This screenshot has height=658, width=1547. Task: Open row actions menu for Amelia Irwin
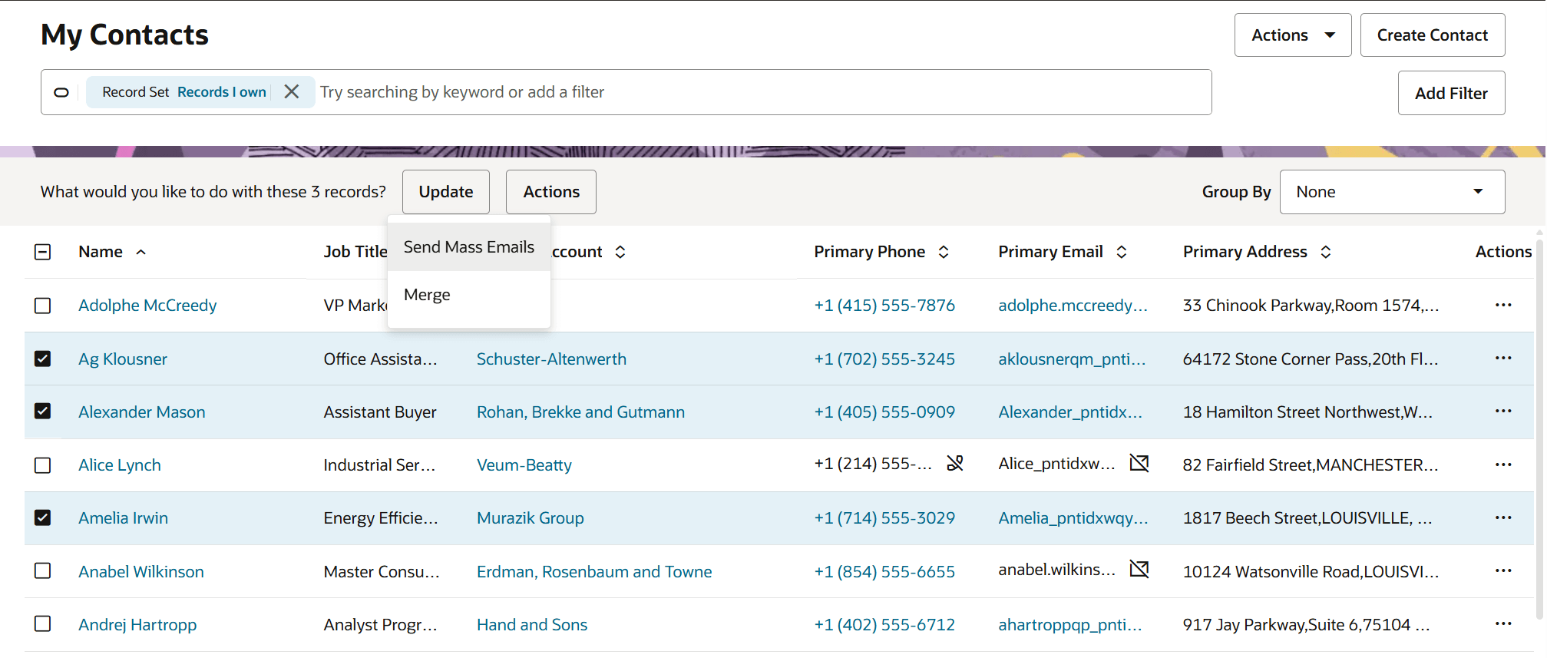pos(1503,517)
